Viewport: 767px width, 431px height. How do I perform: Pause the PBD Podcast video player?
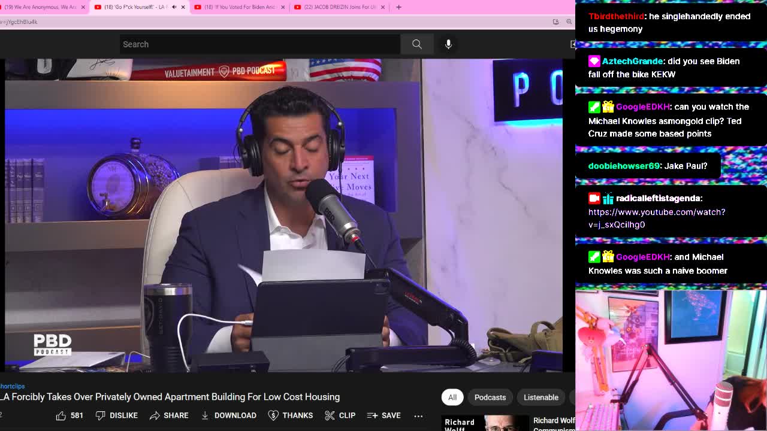pyautogui.click(x=283, y=215)
